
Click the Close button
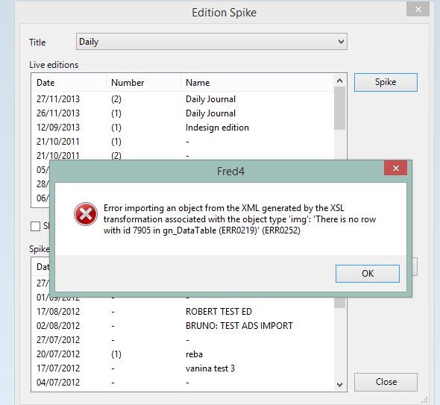386,382
